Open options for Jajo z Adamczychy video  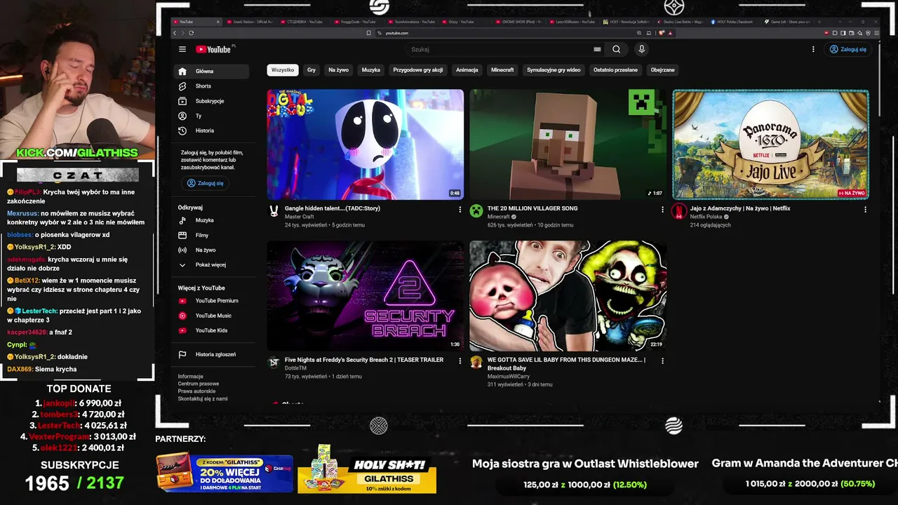(x=865, y=209)
